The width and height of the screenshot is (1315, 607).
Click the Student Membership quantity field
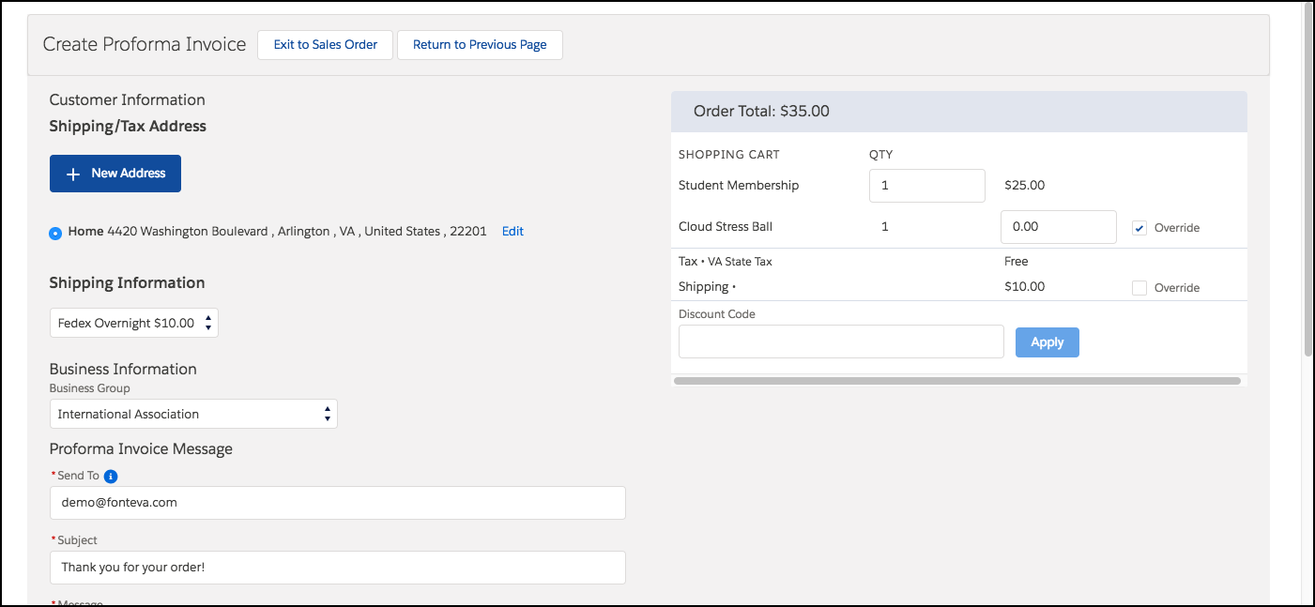coord(926,185)
